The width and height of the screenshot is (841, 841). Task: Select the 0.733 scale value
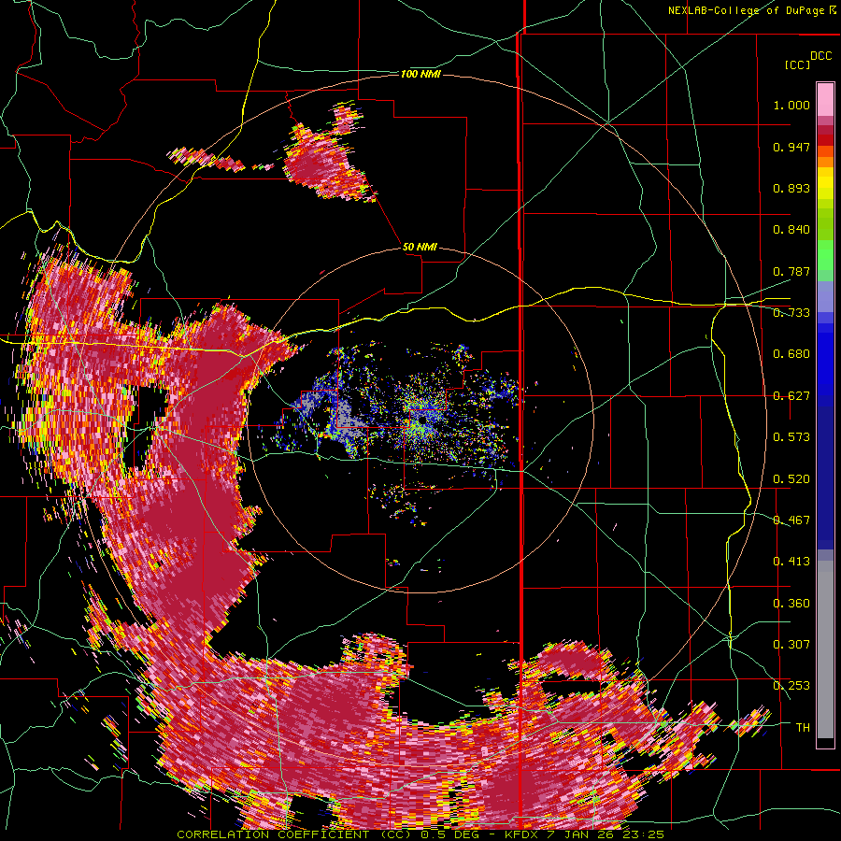[x=791, y=313]
